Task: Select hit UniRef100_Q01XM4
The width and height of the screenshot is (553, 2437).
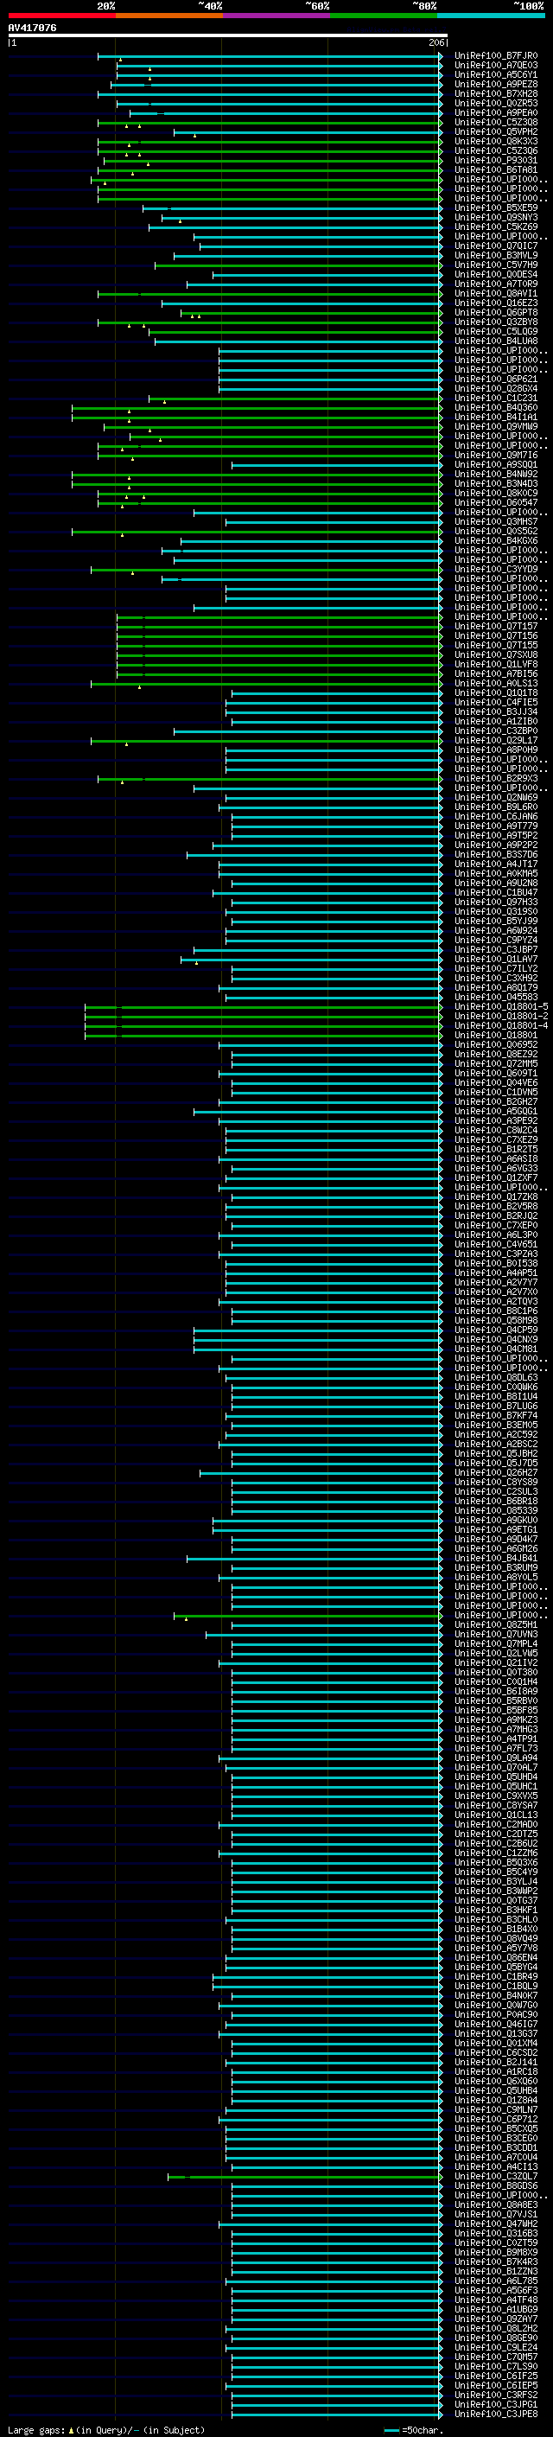Action: [x=496, y=2043]
